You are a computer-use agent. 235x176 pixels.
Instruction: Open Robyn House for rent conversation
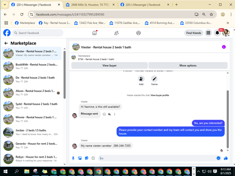[x=31, y=159]
